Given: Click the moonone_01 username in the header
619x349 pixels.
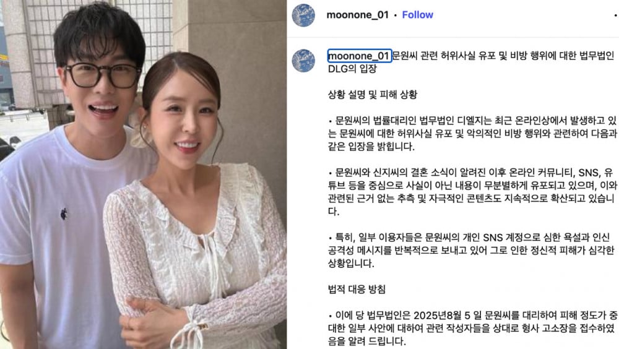Looking at the screenshot, I should click(357, 15).
